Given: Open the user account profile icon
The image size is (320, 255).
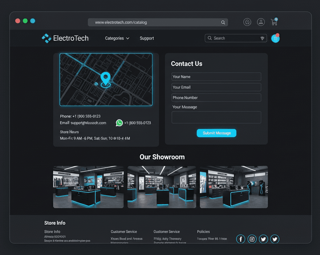Looking at the screenshot, I should pos(261,22).
